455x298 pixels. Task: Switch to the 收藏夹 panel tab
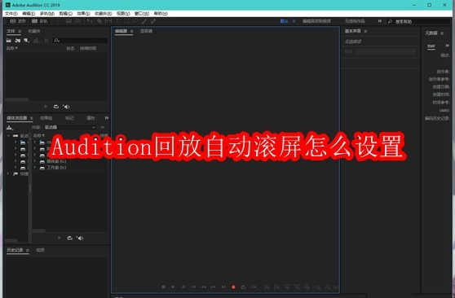[34, 31]
